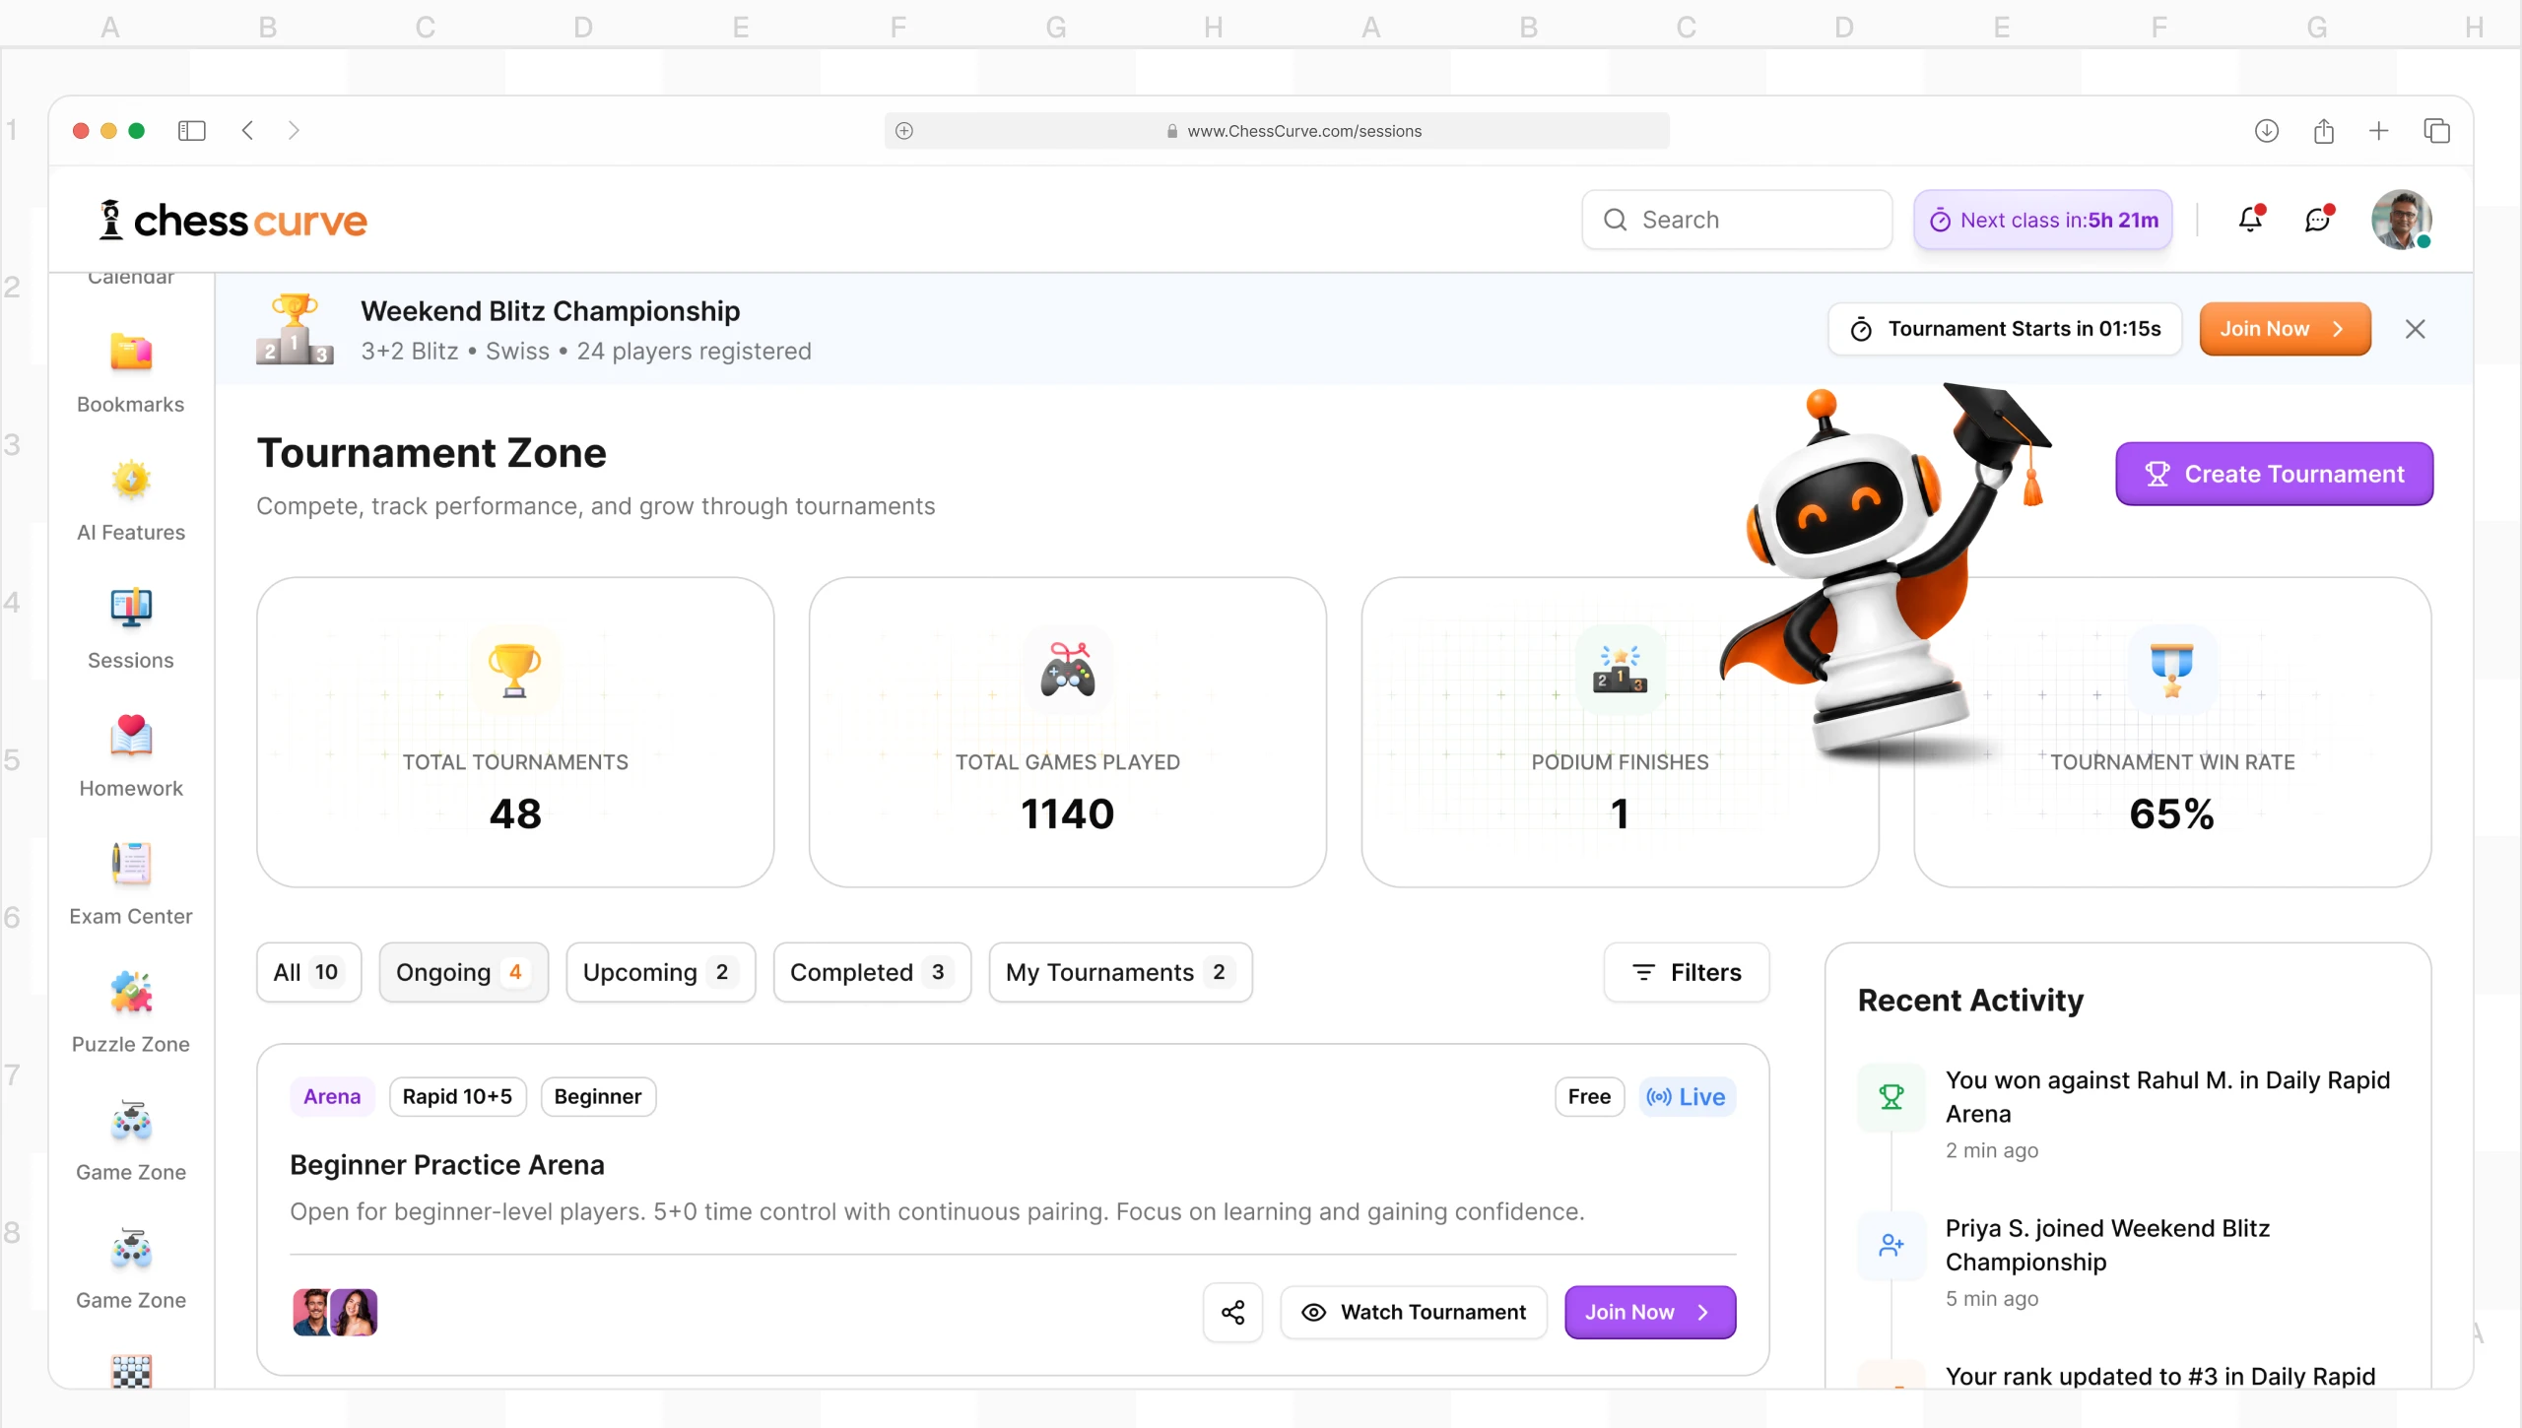Go back with the browser back arrow
This screenshot has width=2522, height=1428.
click(248, 130)
